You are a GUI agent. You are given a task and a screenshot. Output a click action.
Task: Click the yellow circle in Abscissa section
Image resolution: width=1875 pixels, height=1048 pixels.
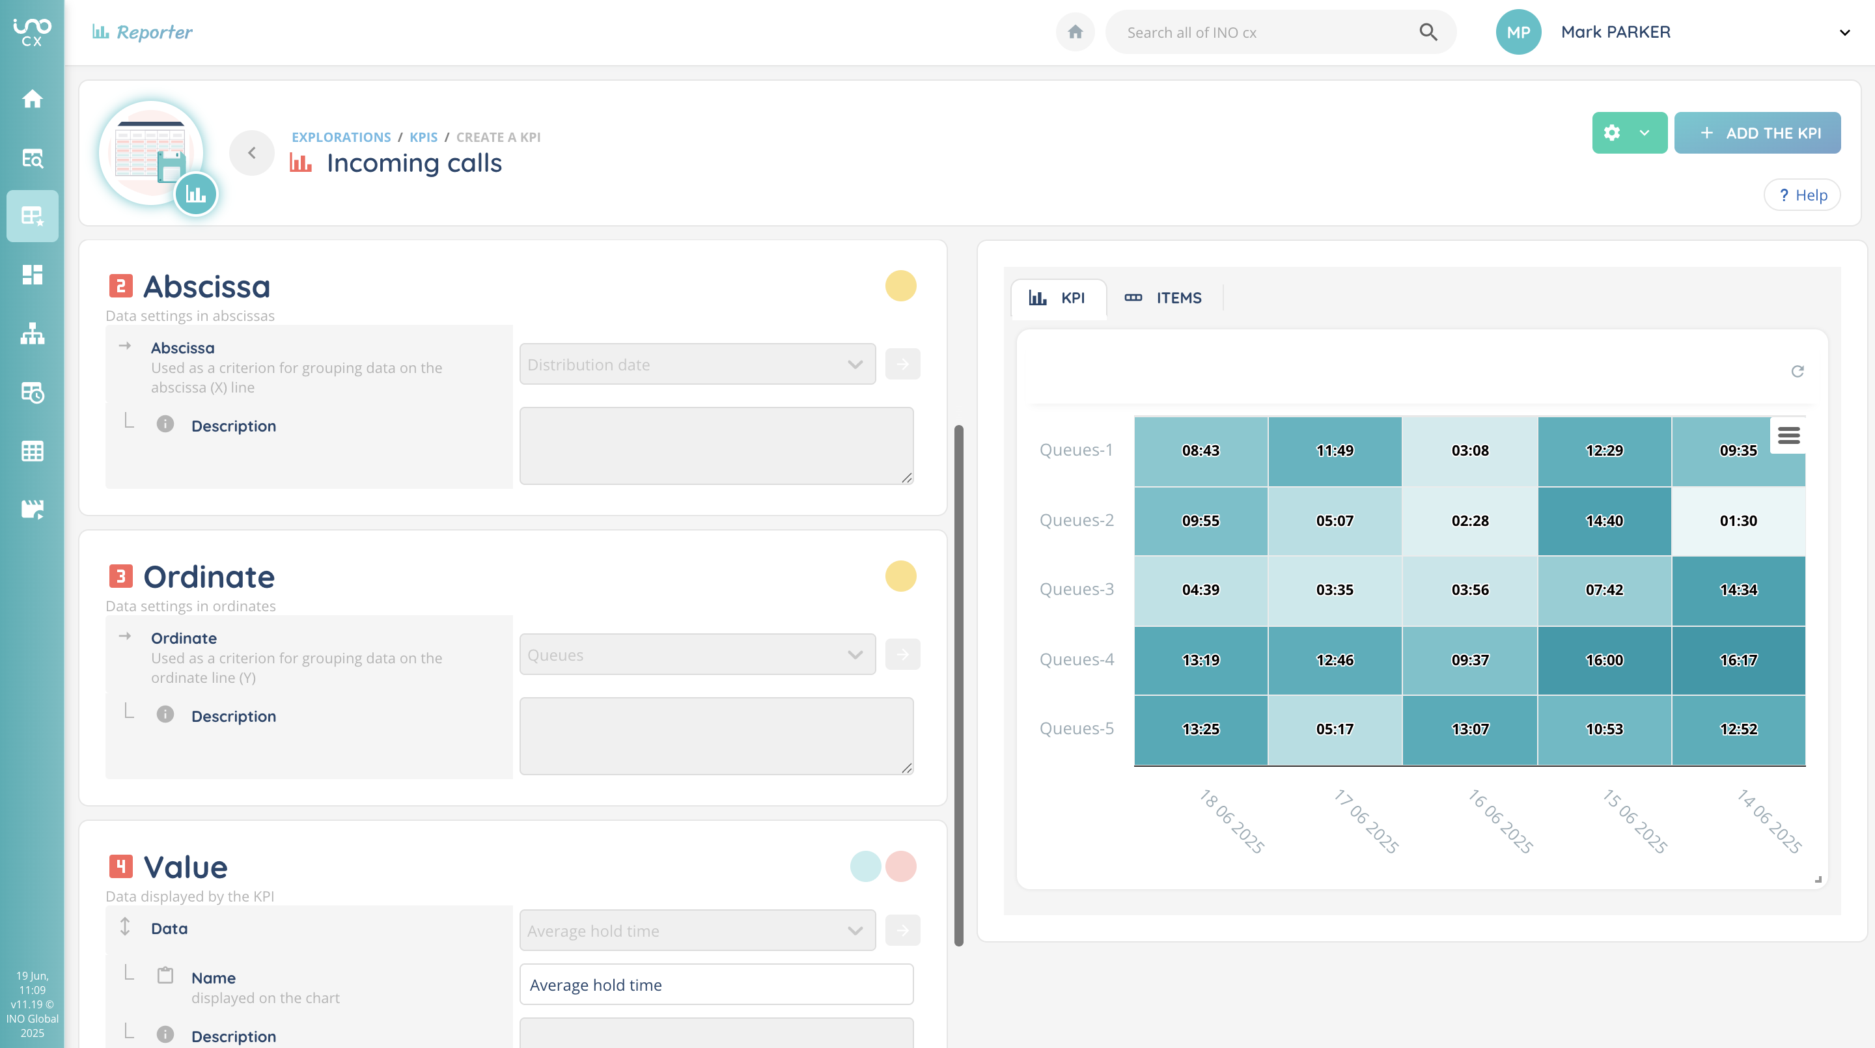point(900,286)
